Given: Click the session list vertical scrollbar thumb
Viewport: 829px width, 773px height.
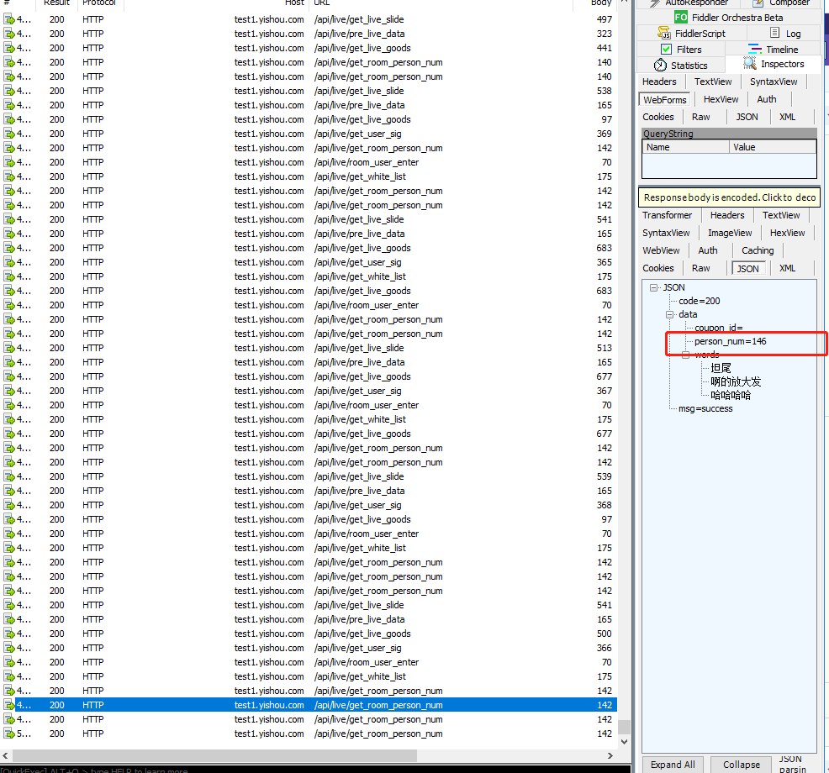Looking at the screenshot, I should coord(625,727).
